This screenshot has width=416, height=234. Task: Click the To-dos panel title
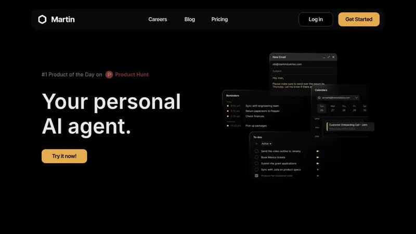click(x=257, y=137)
